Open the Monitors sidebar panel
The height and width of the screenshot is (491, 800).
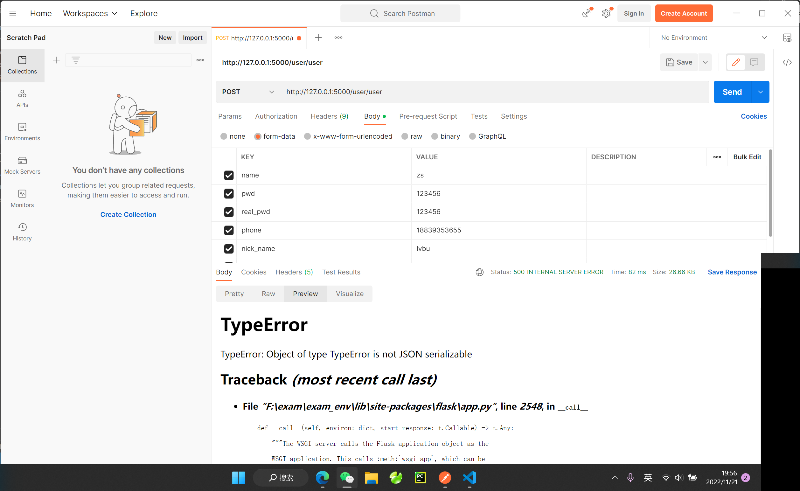pyautogui.click(x=22, y=199)
